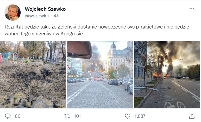Open the @wszewko handle link
Screen dimensions: 201x122
pyautogui.click(x=37, y=16)
